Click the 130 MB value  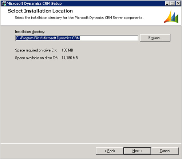pyautogui.click(x=67, y=50)
